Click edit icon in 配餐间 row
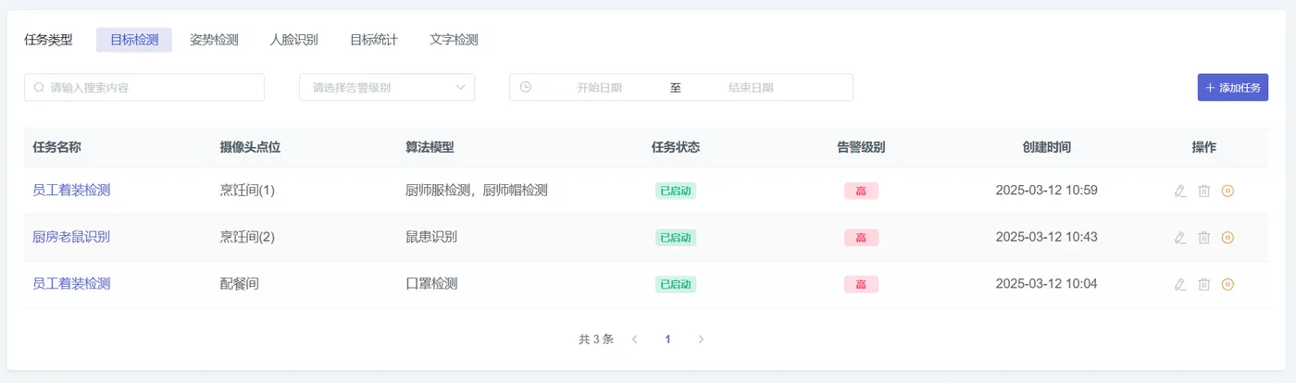 click(1179, 284)
